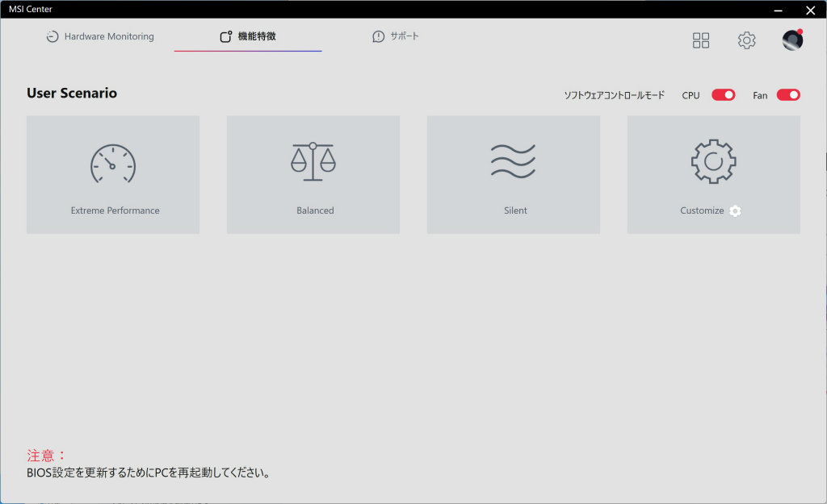
Task: Click the 機能特徴 tab icon
Action: (226, 36)
